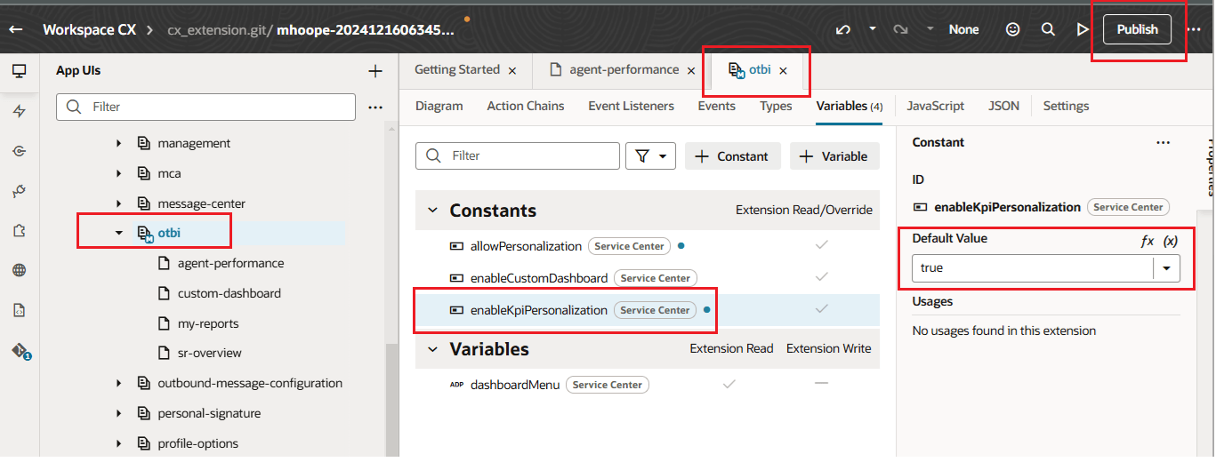1216x462 pixels.
Task: Collapse the otbi tree node
Action: point(118,234)
